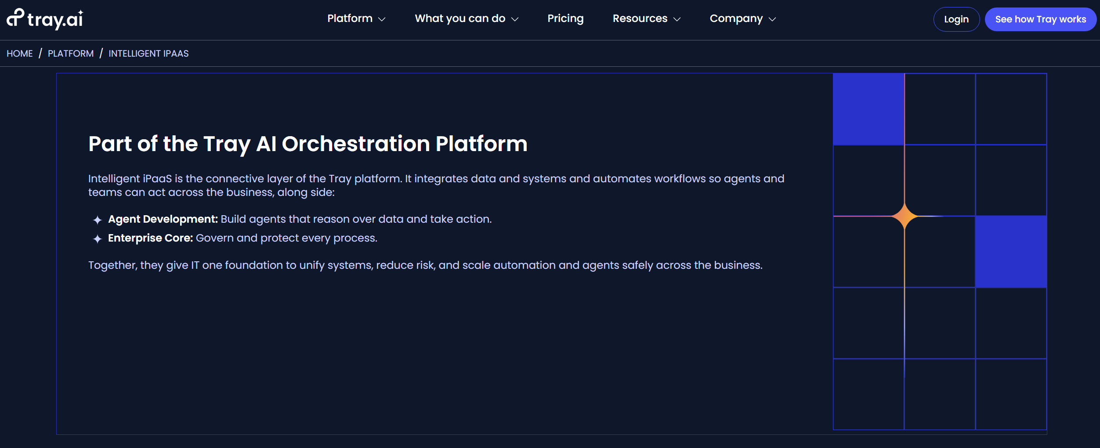
Task: Open the Resources menu
Action: click(640, 18)
